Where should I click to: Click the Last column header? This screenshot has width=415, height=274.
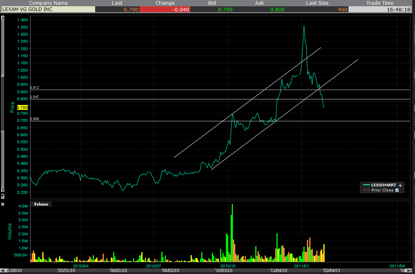(x=117, y=3)
